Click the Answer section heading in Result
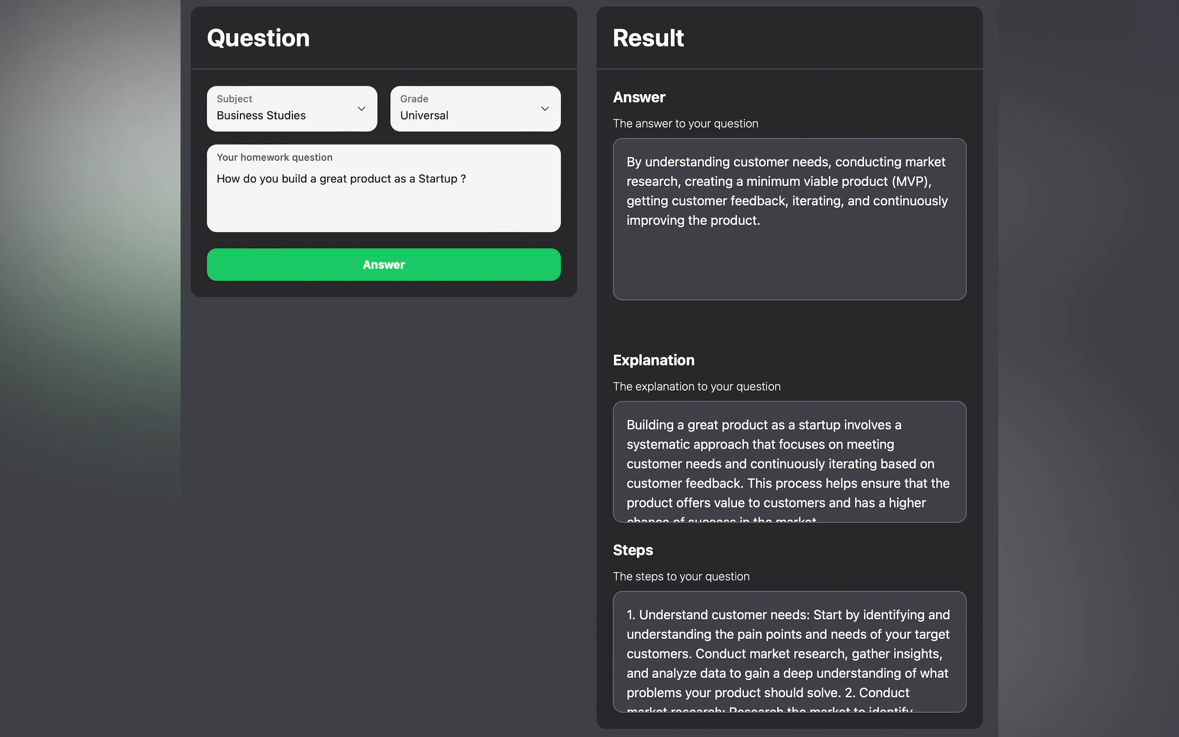The image size is (1179, 737). click(x=639, y=97)
